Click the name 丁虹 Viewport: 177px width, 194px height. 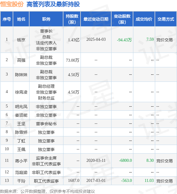click(21, 141)
